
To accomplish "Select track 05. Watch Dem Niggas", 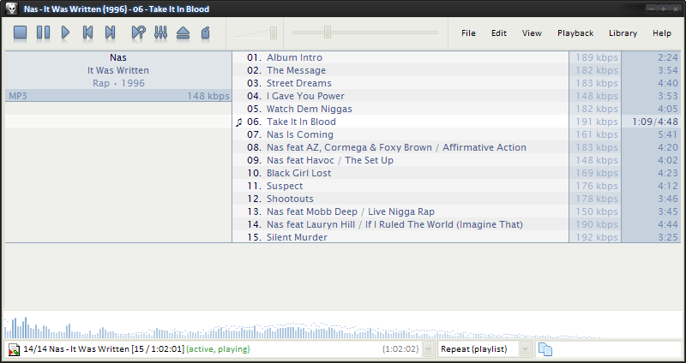I will [x=400, y=109].
